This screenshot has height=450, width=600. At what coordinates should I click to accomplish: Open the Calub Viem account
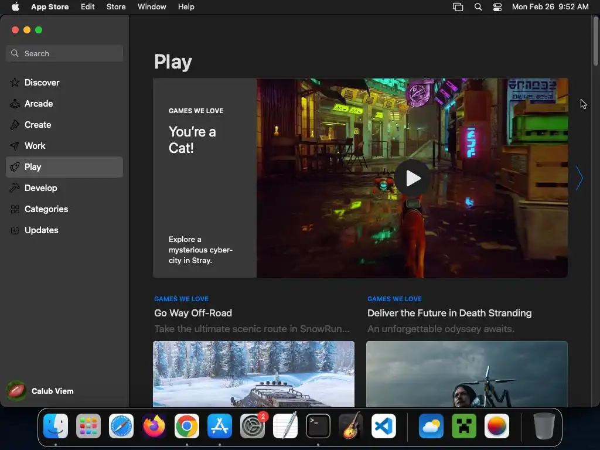click(40, 391)
